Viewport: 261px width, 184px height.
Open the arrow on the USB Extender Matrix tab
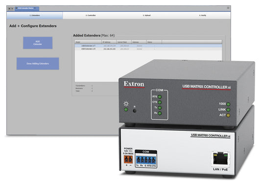pos(35,8)
